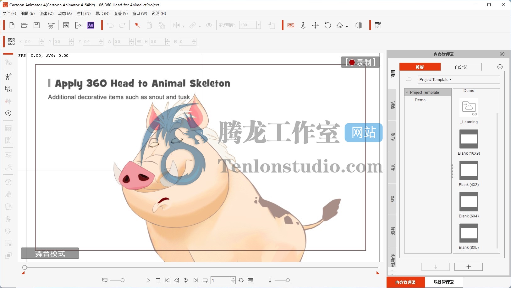The image size is (511, 288).
Task: Expand content manager options chevron
Action: pyautogui.click(x=500, y=67)
